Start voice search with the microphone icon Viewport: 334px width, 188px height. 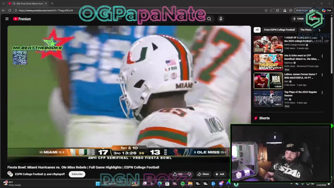(x=221, y=19)
